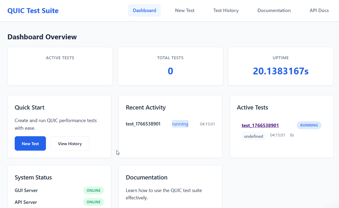This screenshot has height=208, width=339.
Task: Switch to the New Test tab
Action: [184, 10]
